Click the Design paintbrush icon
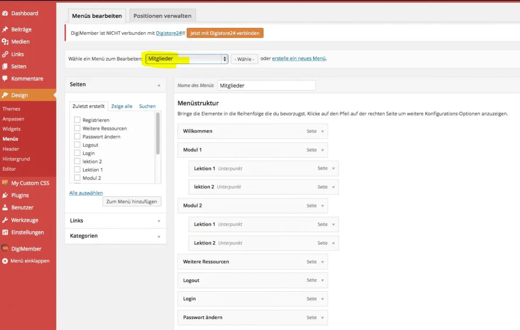 tap(5, 95)
